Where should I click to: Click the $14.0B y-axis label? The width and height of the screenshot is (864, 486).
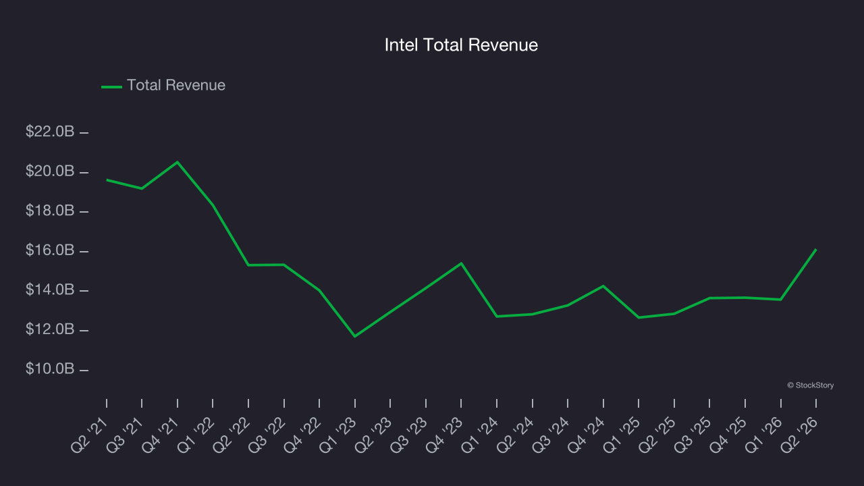click(50, 290)
